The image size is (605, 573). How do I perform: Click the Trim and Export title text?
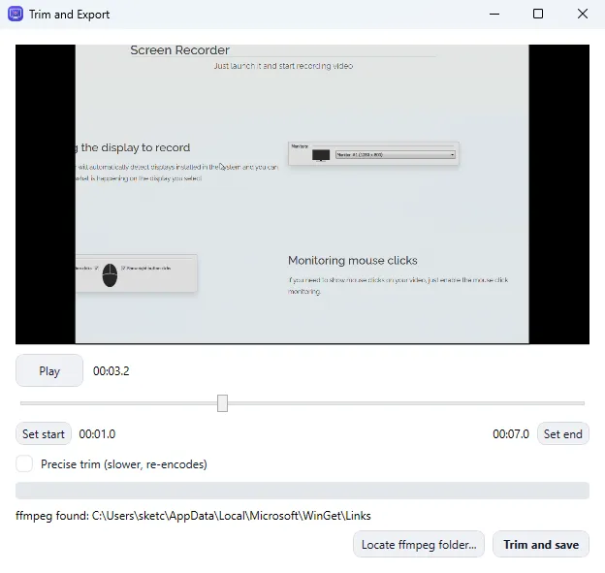pyautogui.click(x=70, y=15)
